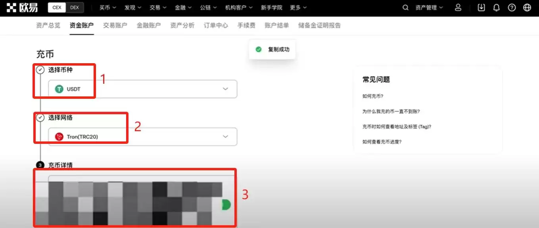The image size is (539, 228).
Task: Open the search icon in top bar
Action: pyautogui.click(x=405, y=7)
